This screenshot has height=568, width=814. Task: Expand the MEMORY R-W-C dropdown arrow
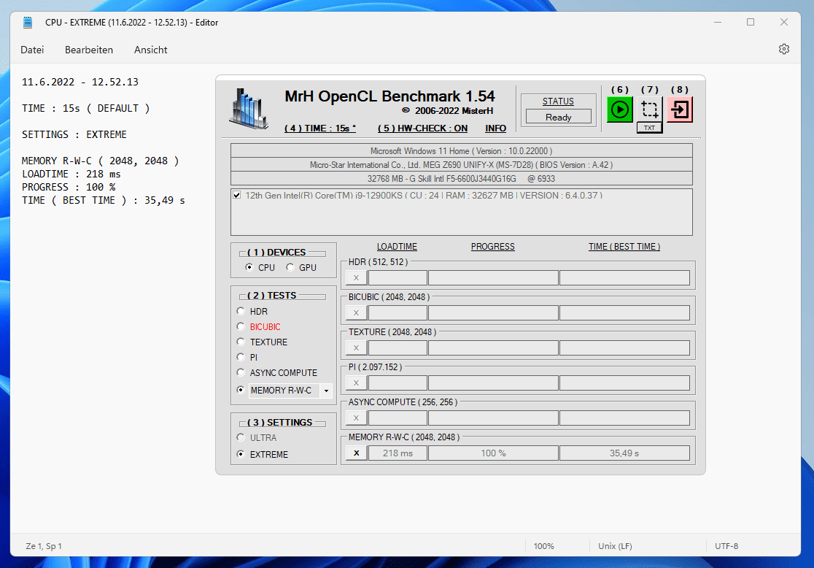coord(326,391)
